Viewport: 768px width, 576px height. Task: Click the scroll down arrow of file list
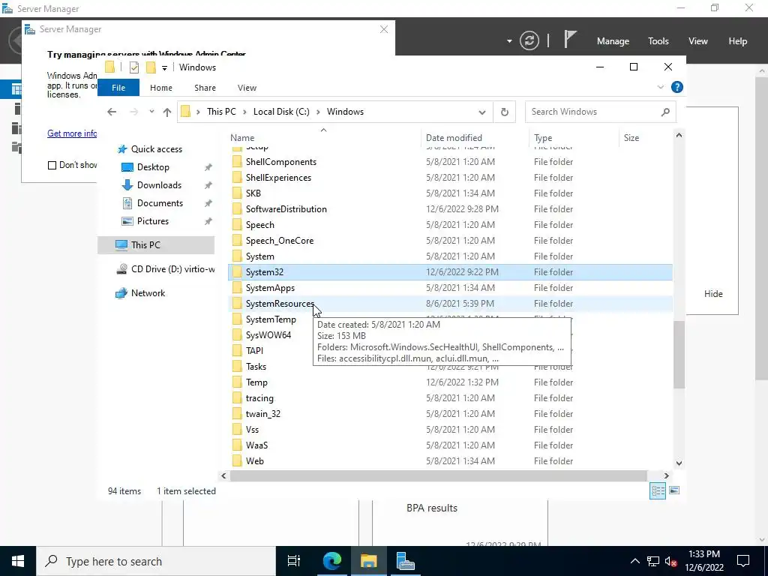(x=679, y=463)
